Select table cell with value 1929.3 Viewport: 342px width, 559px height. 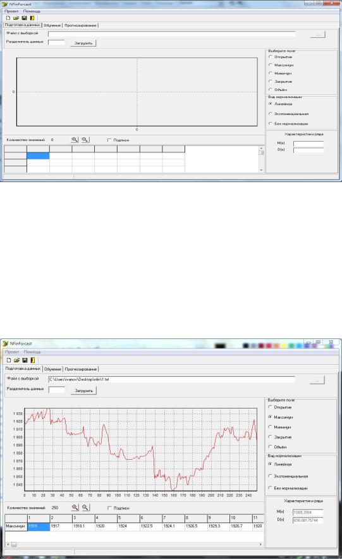pyautogui.click(x=218, y=526)
